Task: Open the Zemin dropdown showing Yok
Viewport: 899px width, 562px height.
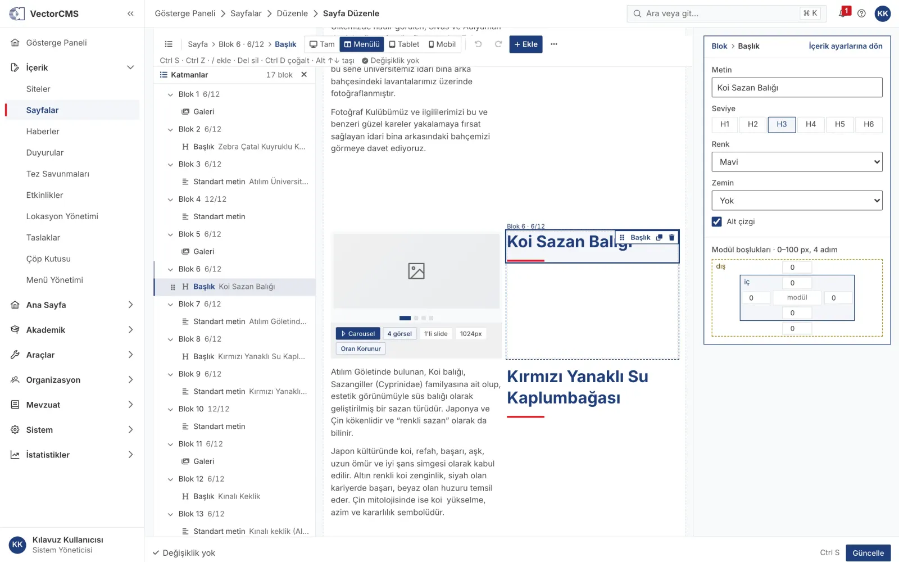Action: [x=797, y=201]
